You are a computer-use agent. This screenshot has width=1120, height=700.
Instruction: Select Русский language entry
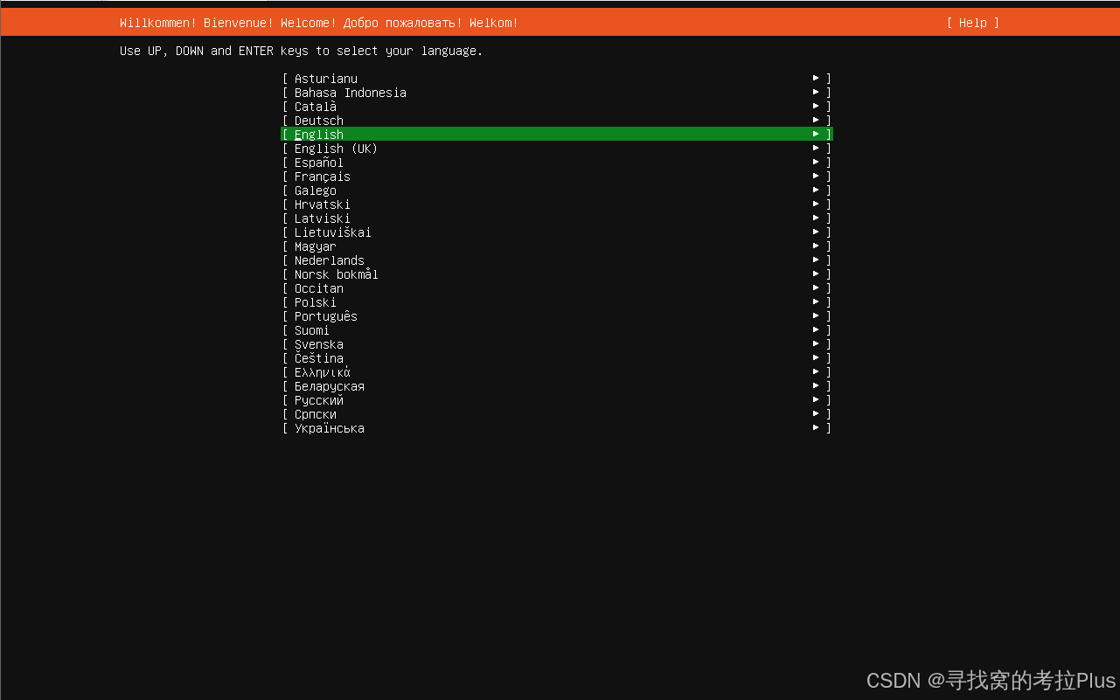click(557, 400)
